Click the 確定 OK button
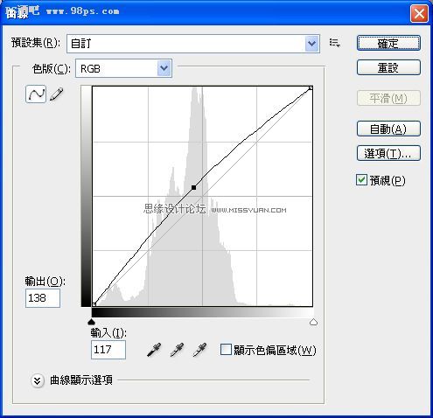 388,43
